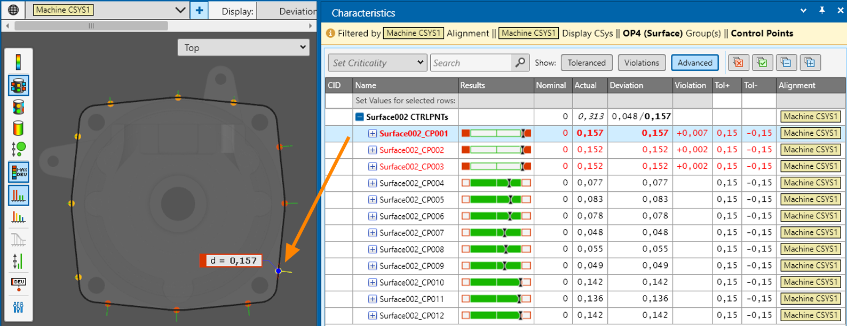847x326 pixels.
Task: Sort by the Tol+ column header
Action: click(x=726, y=85)
